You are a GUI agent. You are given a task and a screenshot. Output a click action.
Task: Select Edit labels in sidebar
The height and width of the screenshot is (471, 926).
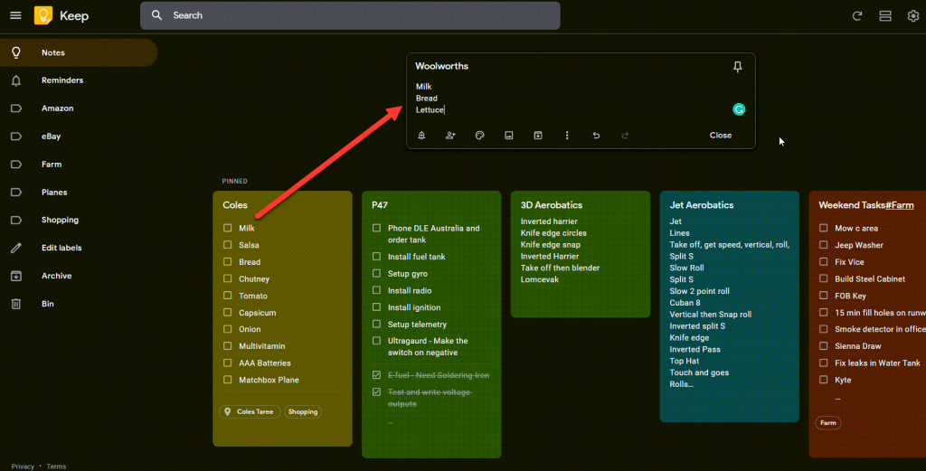(79, 248)
